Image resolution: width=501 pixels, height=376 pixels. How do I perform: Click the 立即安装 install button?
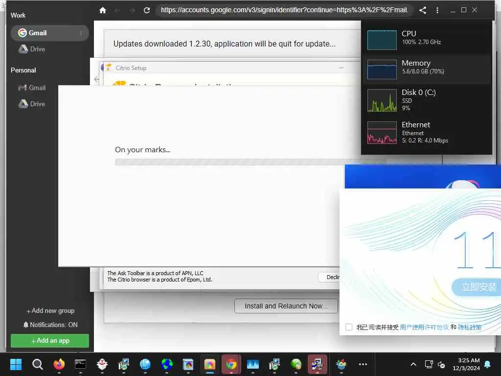[x=477, y=287]
